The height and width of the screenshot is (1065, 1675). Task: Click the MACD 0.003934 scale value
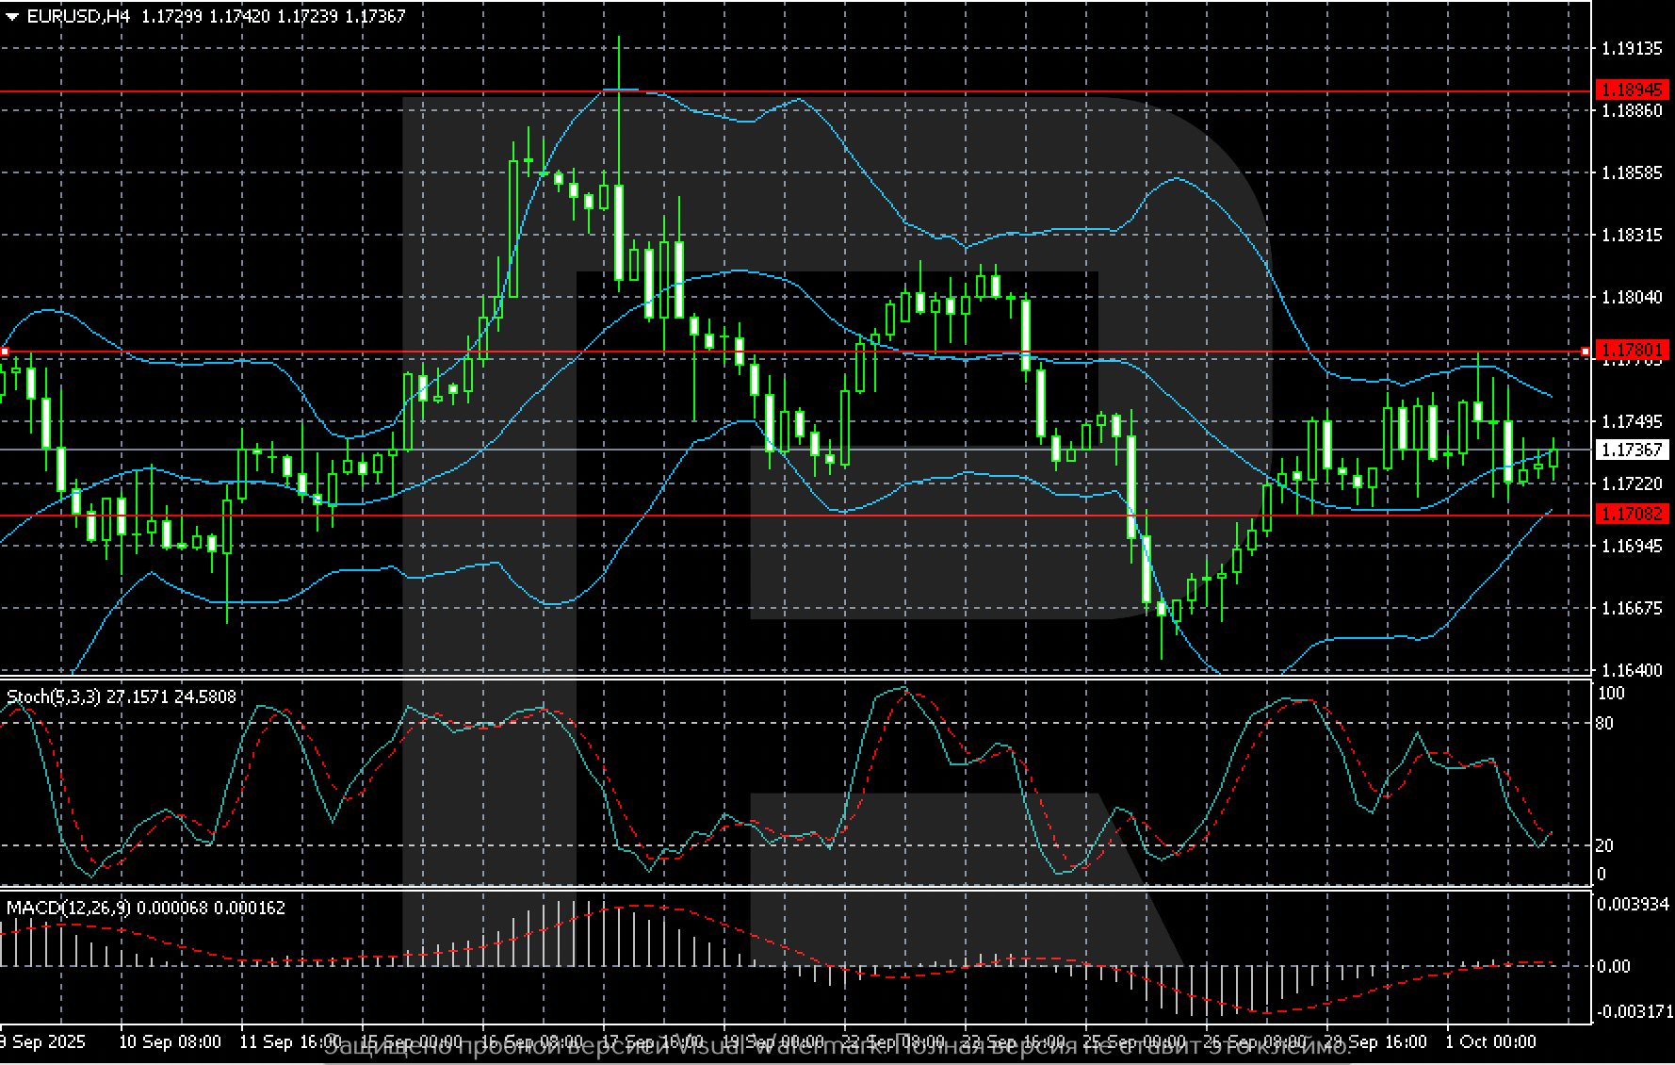click(1632, 905)
